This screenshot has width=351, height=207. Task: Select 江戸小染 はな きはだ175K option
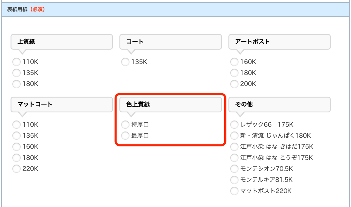click(x=234, y=147)
